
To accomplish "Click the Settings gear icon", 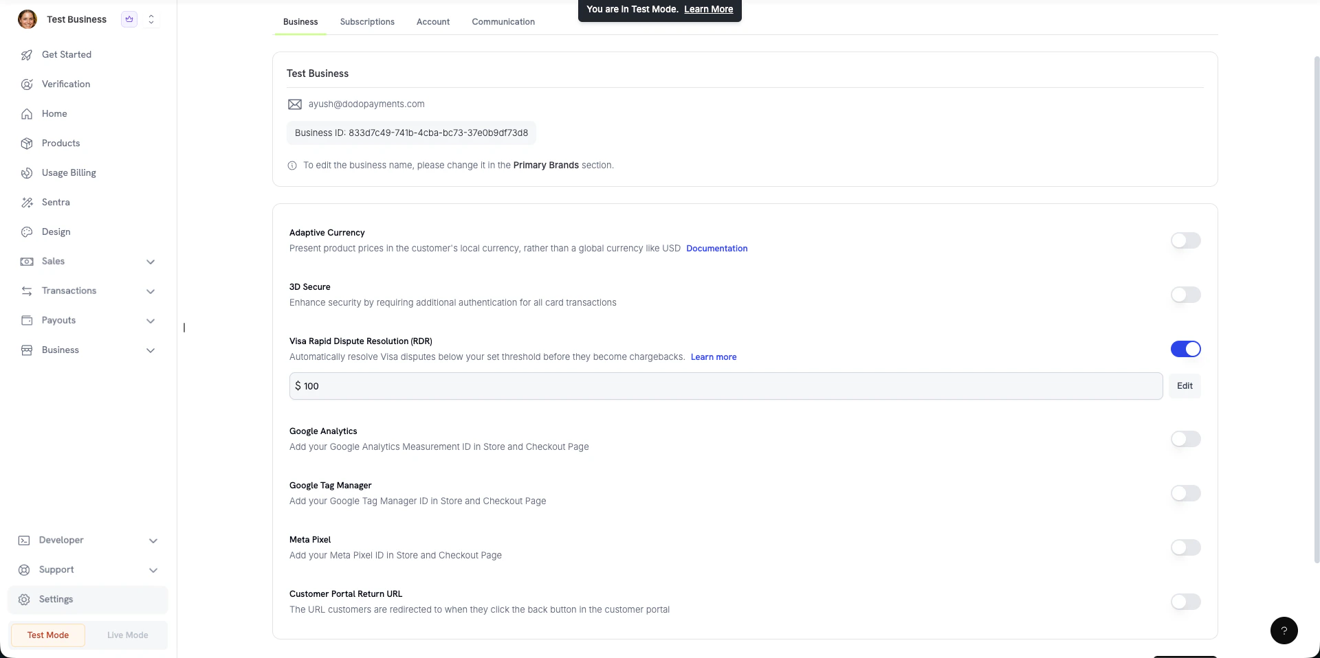I will [x=24, y=600].
